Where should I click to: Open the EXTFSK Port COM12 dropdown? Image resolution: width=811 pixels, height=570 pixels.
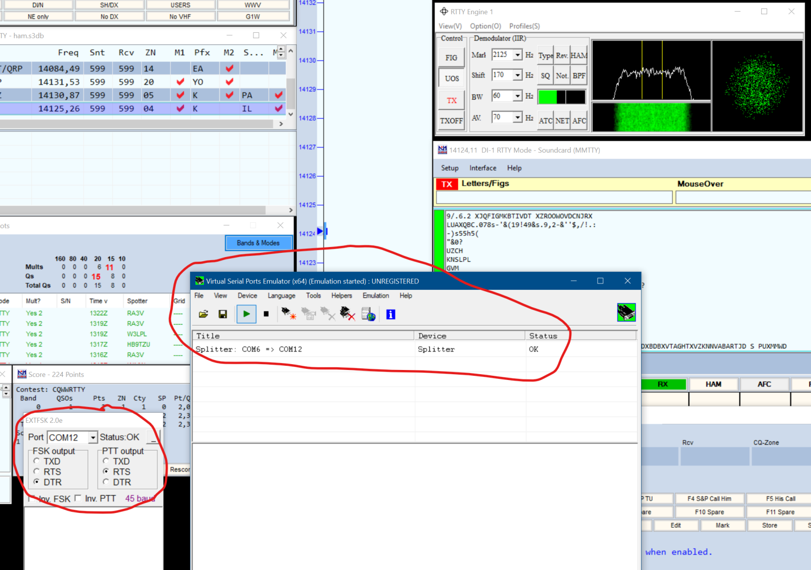93,438
